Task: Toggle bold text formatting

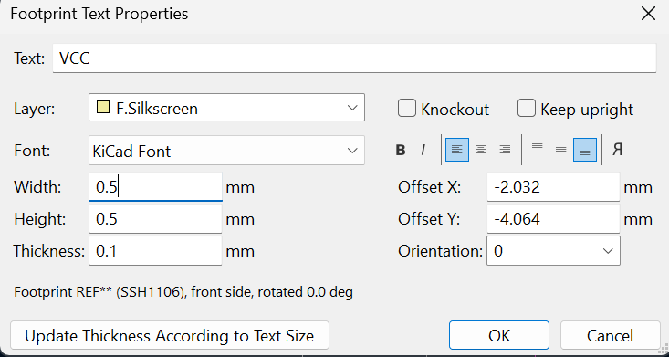Action: [400, 150]
